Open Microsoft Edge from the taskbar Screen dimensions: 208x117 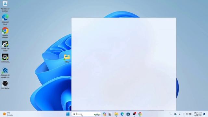122,114
